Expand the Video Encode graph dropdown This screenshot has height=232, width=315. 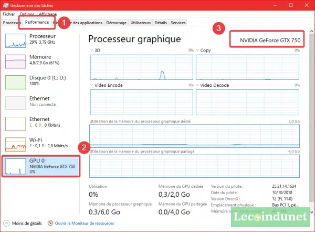91,85
